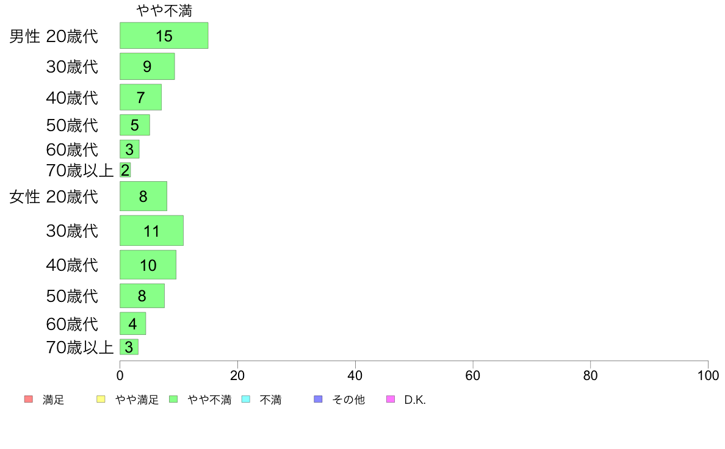
Task: Select the 男性 20歳代 bar showing 15
Action: pyautogui.click(x=164, y=35)
